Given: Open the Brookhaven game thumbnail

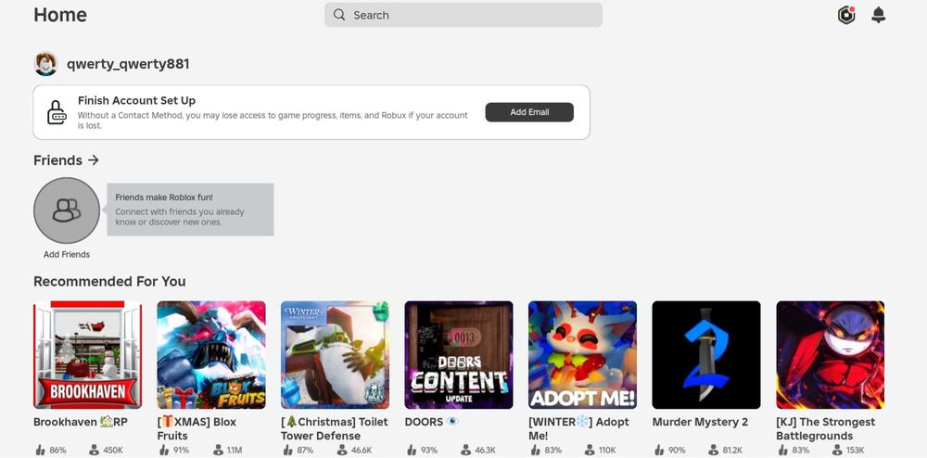Looking at the screenshot, I should 87,355.
